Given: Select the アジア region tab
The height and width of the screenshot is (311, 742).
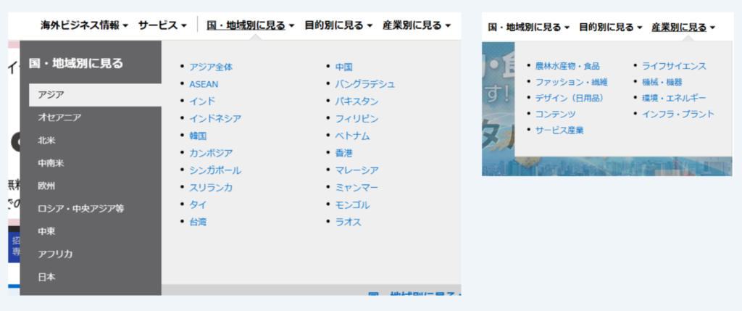Looking at the screenshot, I should (91, 94).
